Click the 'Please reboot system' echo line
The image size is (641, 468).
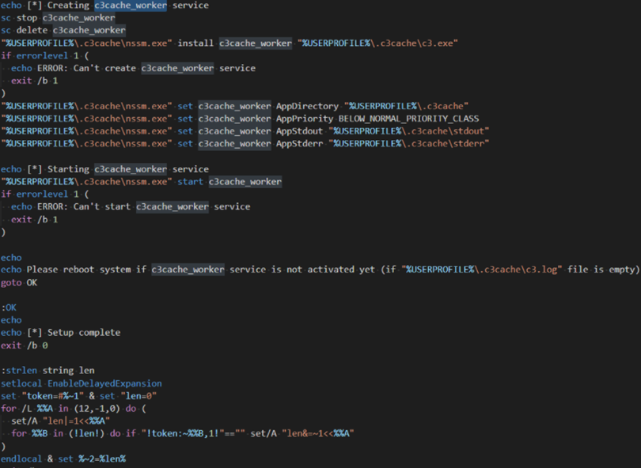320,270
